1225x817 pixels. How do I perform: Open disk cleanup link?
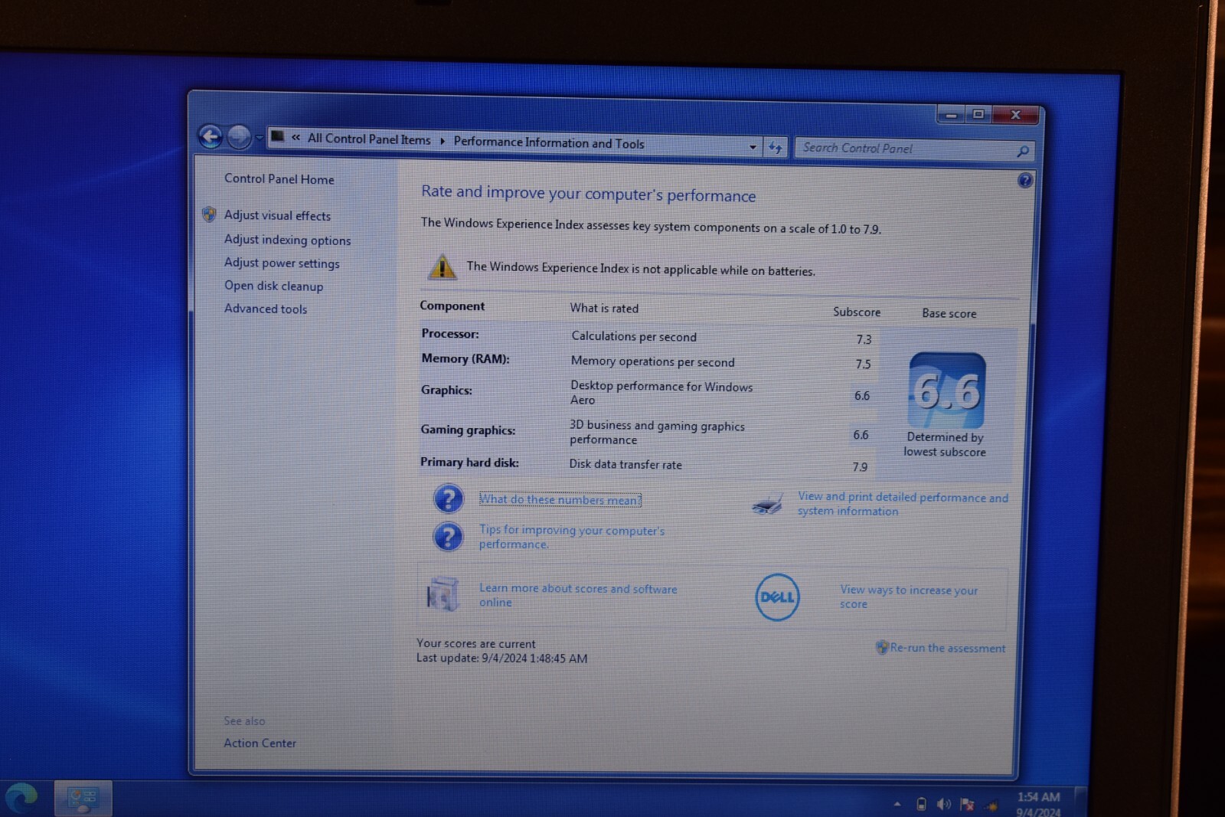[273, 286]
